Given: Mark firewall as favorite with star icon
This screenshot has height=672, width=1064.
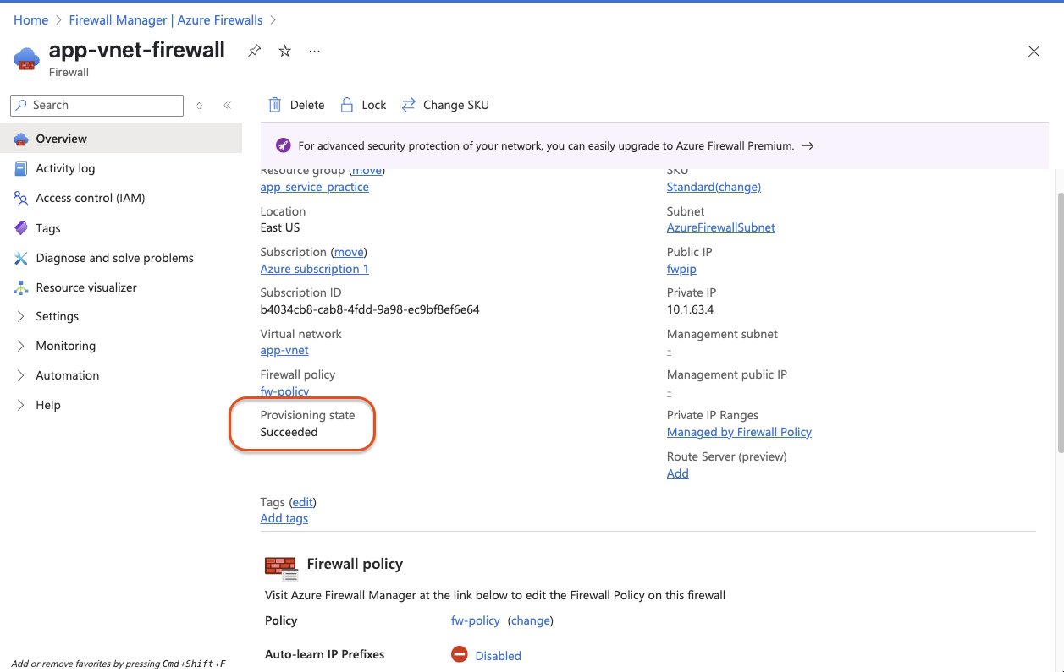Looking at the screenshot, I should (x=285, y=51).
